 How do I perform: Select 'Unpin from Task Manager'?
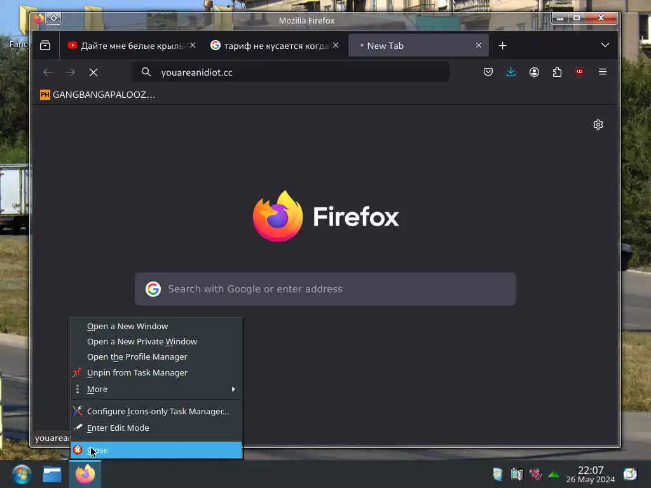[156, 372]
